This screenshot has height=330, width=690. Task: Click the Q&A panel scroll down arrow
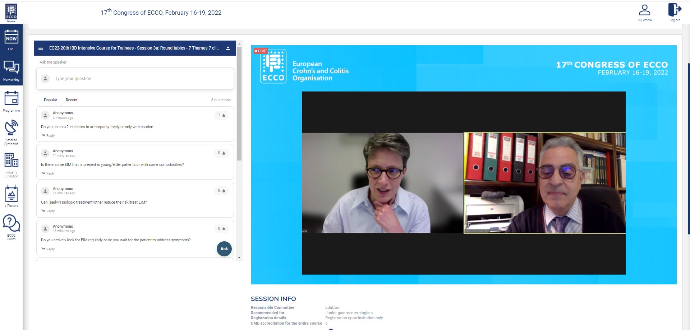point(239,257)
